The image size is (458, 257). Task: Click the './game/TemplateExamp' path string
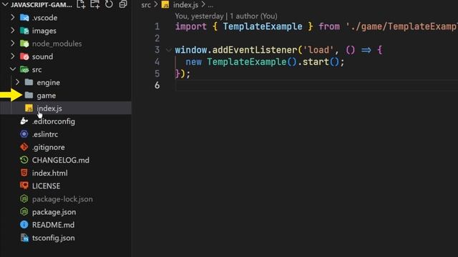402,26
